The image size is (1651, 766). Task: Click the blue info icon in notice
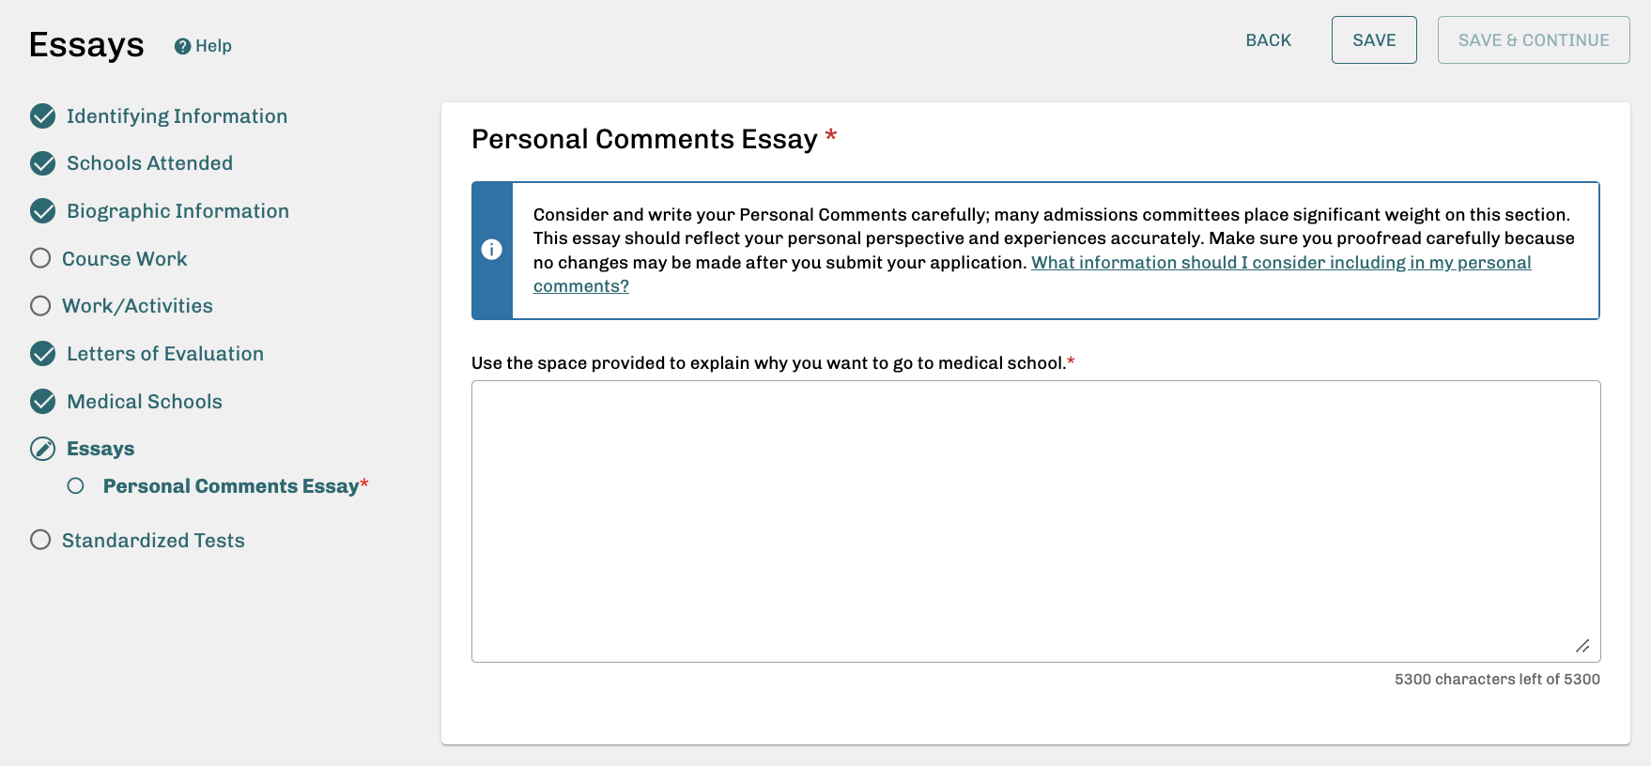[491, 250]
